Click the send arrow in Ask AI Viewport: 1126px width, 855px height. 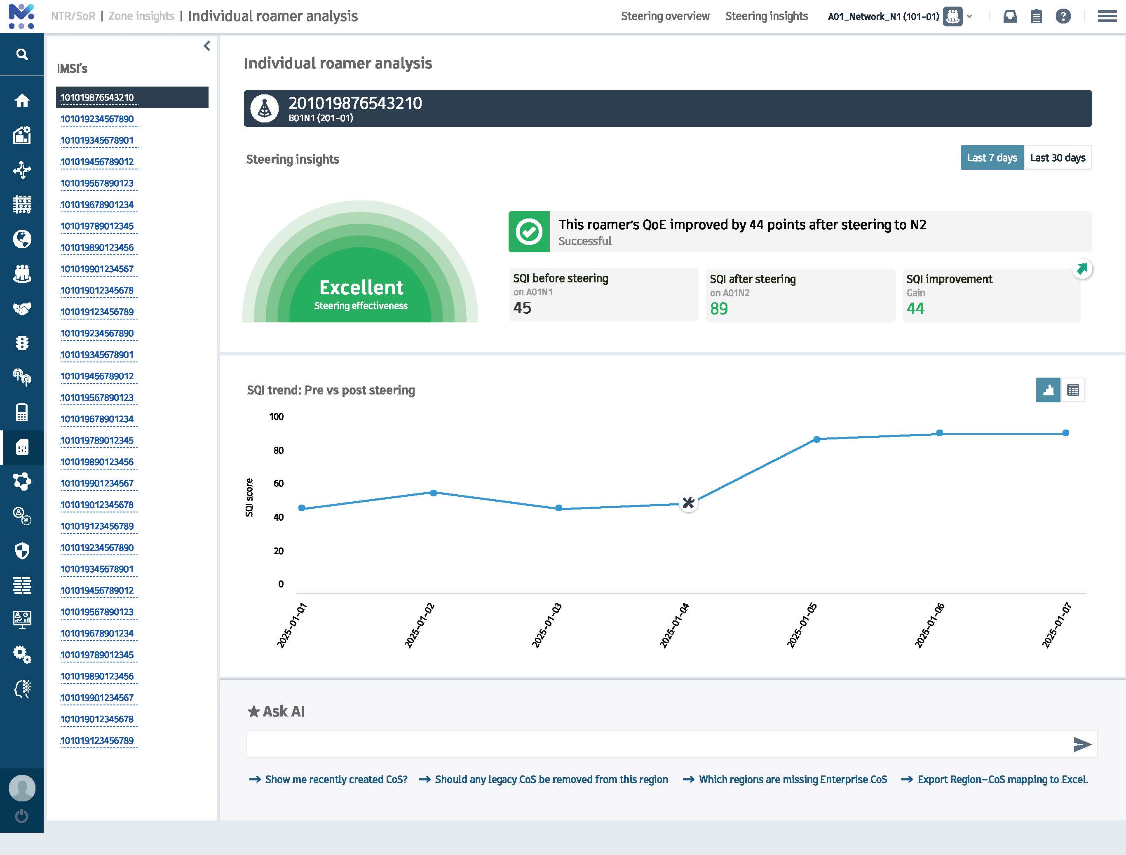click(x=1082, y=744)
